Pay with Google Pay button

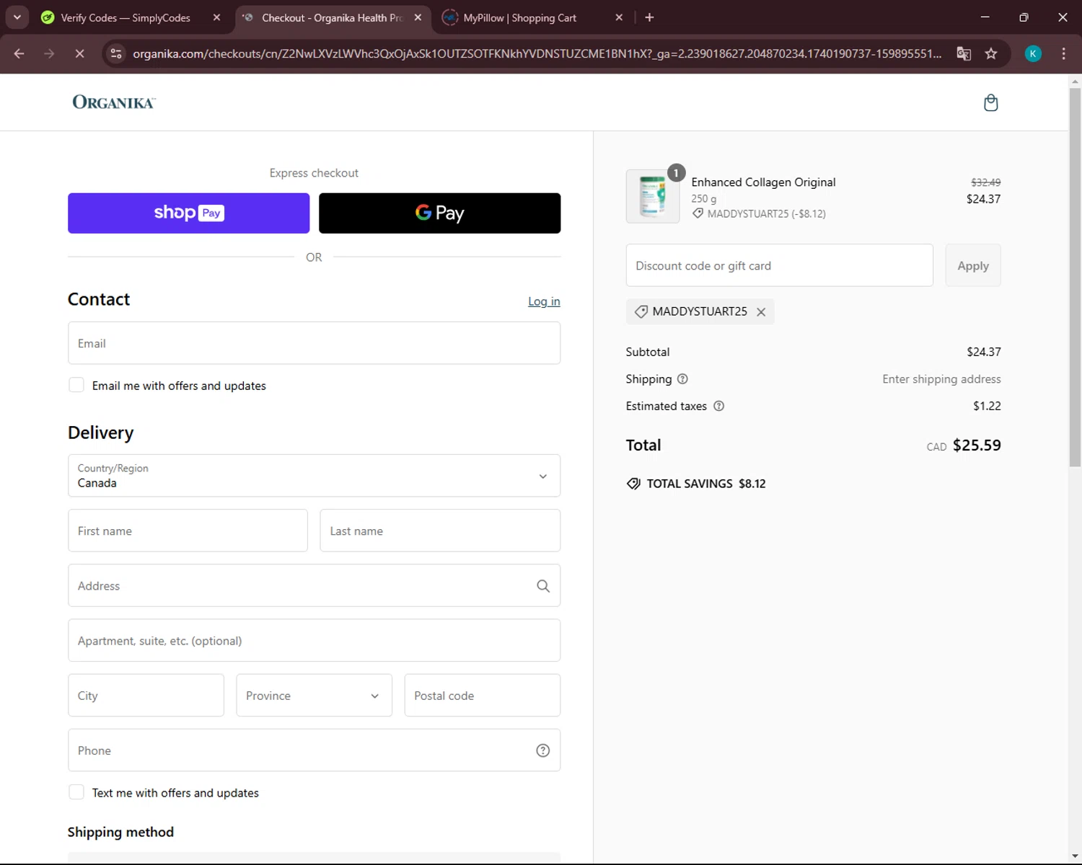point(439,213)
